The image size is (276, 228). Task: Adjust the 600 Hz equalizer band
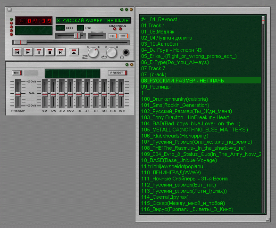[x=70, y=94]
